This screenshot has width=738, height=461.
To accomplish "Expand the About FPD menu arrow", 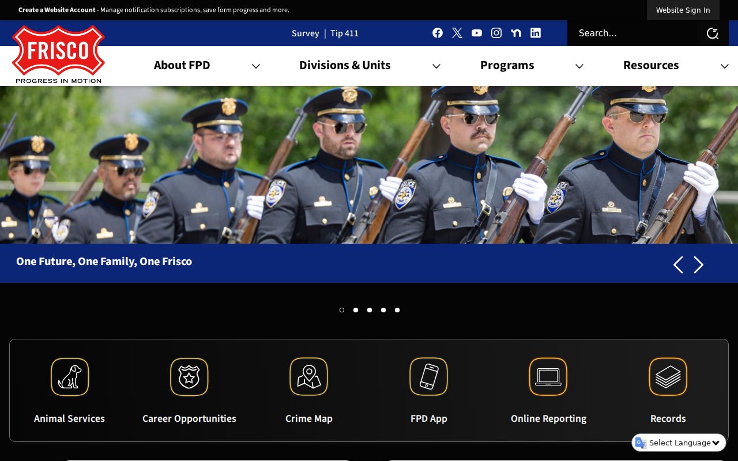I will point(256,66).
